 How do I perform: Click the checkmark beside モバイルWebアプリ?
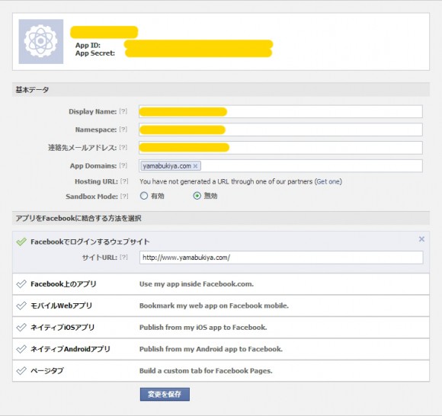coord(21,306)
